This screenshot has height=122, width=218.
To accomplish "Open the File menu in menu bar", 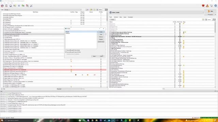I will tap(1, 3).
